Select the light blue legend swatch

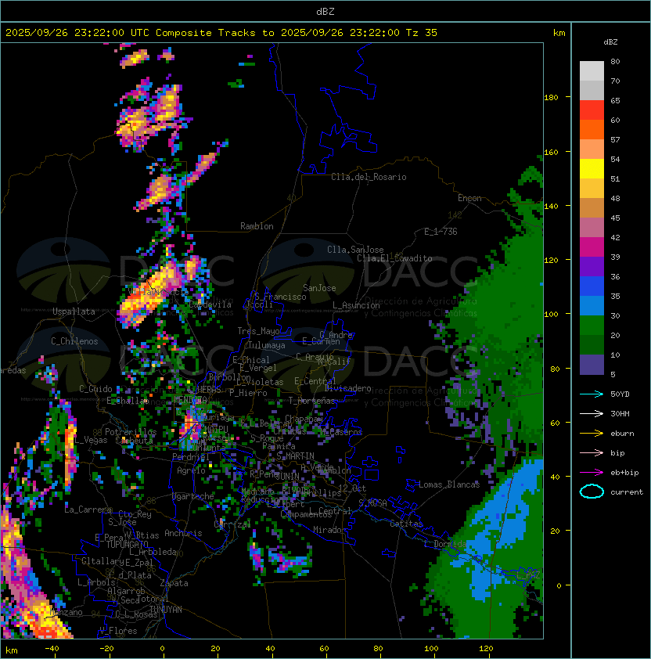[x=592, y=305]
